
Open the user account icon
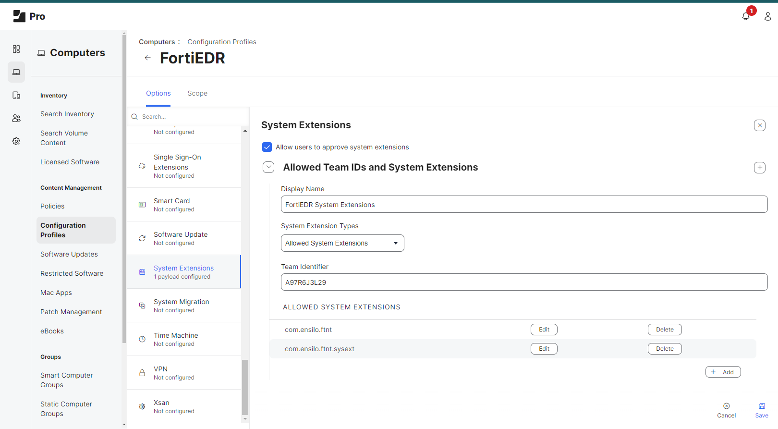click(768, 16)
